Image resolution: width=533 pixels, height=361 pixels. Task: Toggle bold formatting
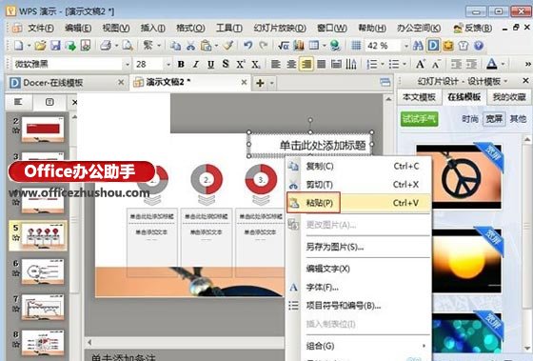point(181,64)
